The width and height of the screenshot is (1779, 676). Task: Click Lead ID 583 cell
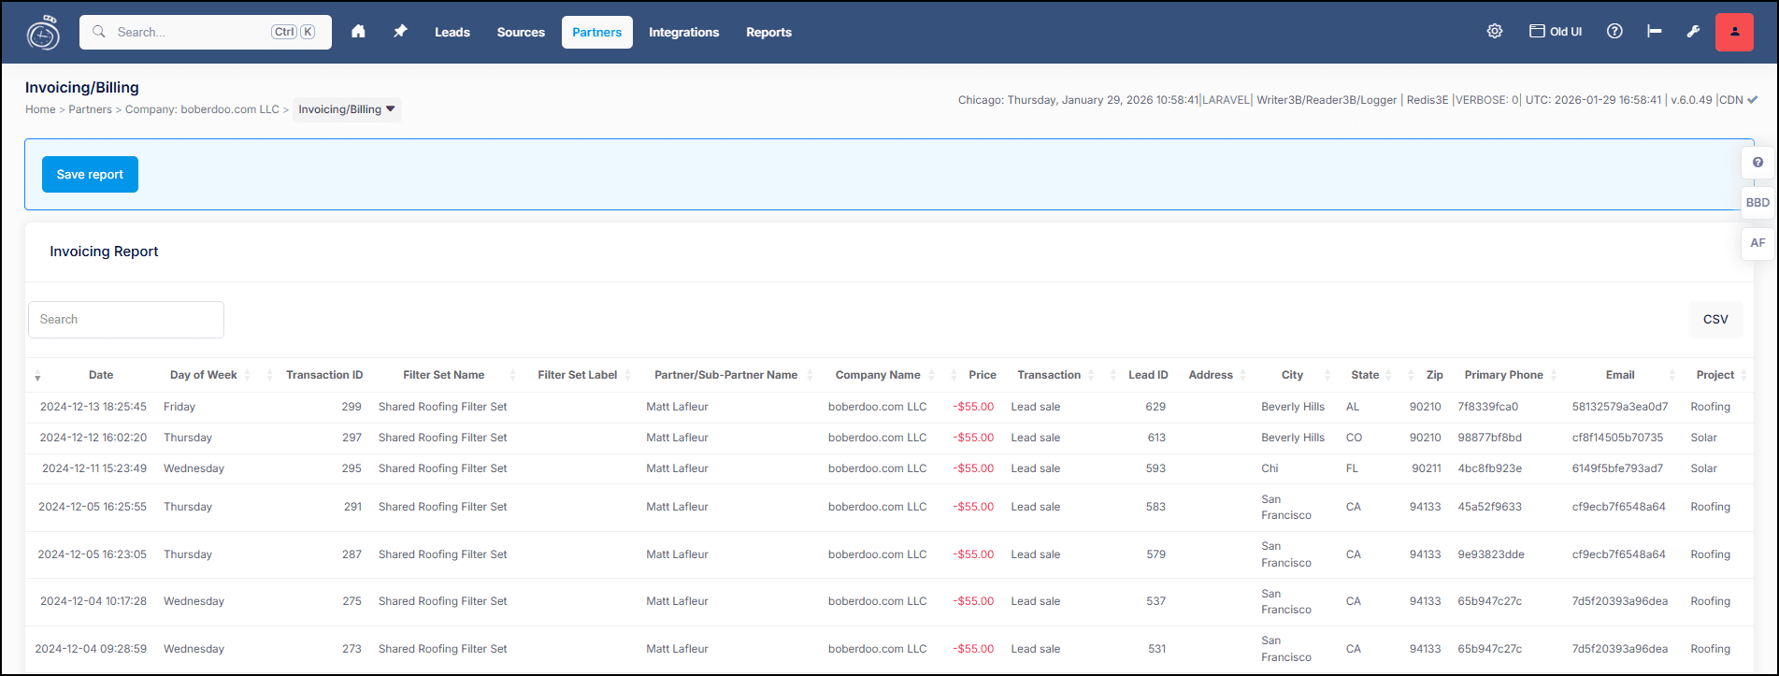click(1155, 507)
